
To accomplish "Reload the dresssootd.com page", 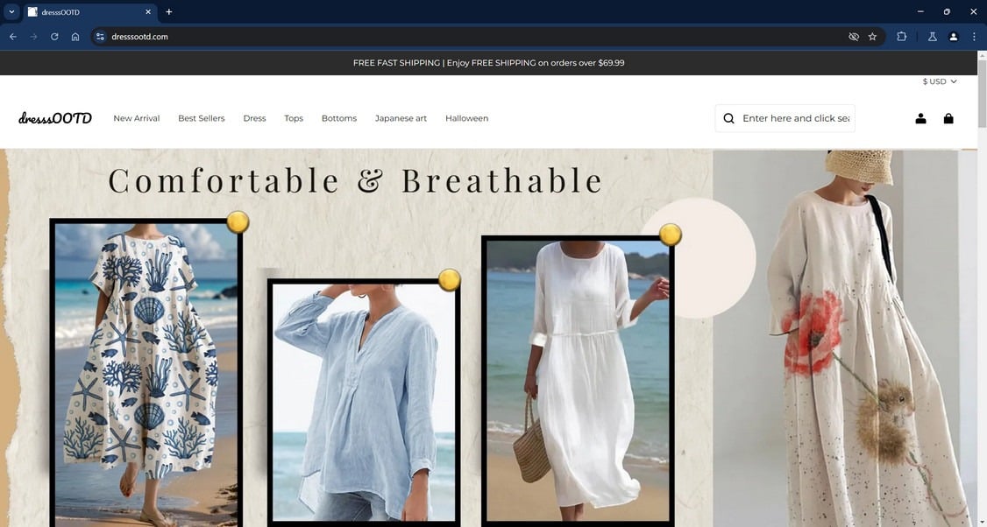I will [x=54, y=37].
